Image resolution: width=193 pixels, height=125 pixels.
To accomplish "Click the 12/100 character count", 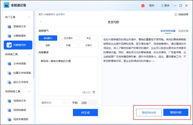I will click(86, 92).
